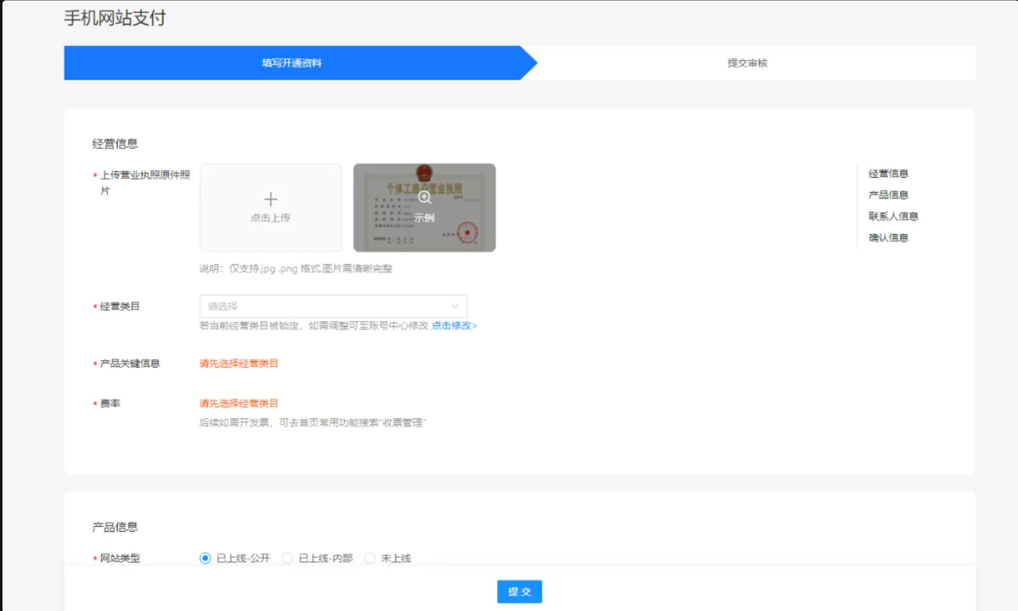Click the plus icon to upload license photo
The width and height of the screenshot is (1018, 611).
(271, 199)
